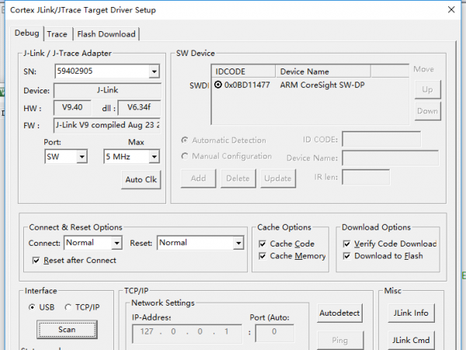Click the Auto Clk button
The image size is (466, 350).
point(141,180)
